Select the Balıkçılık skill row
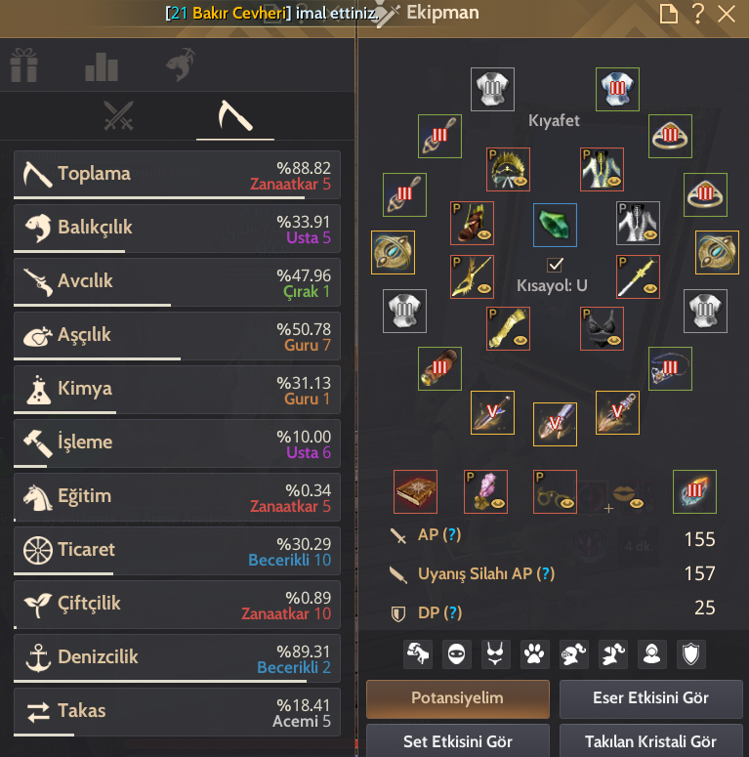749x757 pixels. pyautogui.click(x=177, y=229)
